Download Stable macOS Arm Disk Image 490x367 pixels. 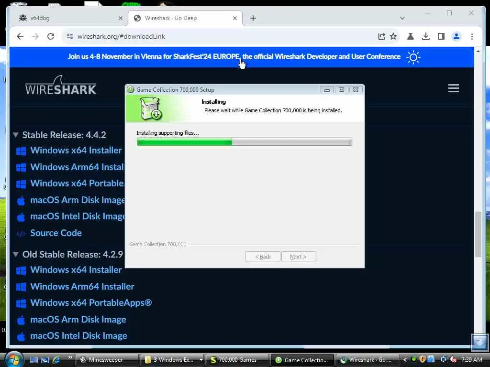tap(77, 200)
